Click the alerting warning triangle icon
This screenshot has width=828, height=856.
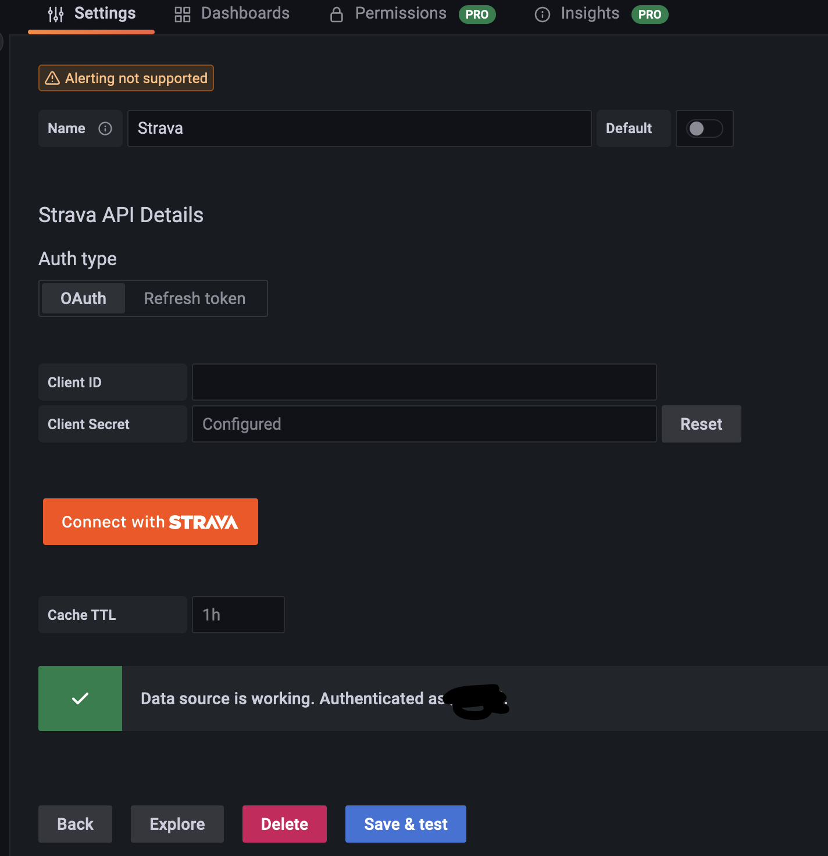52,78
